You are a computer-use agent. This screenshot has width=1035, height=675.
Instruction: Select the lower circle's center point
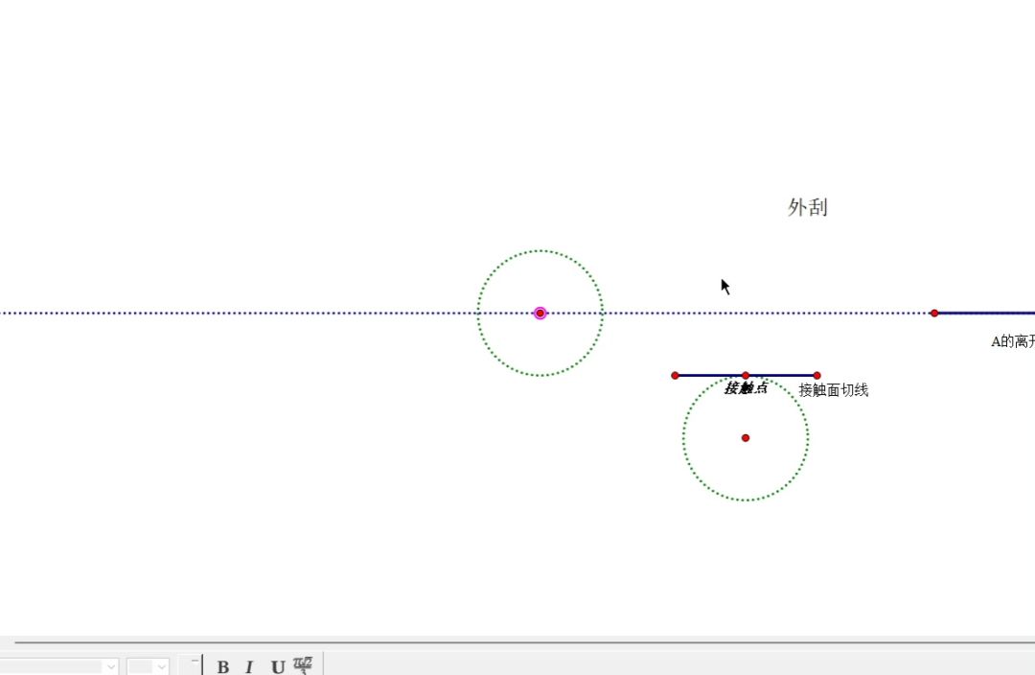(x=746, y=438)
